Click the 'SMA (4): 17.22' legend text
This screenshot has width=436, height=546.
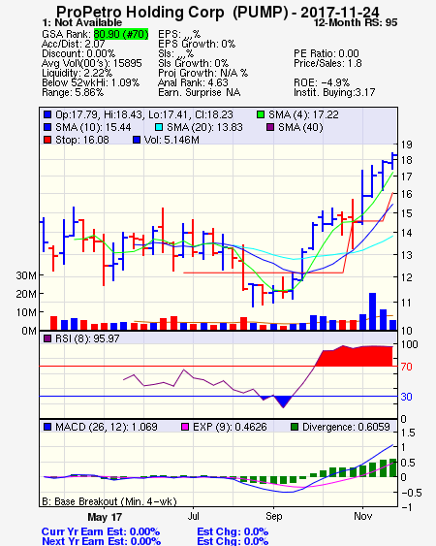coord(303,114)
